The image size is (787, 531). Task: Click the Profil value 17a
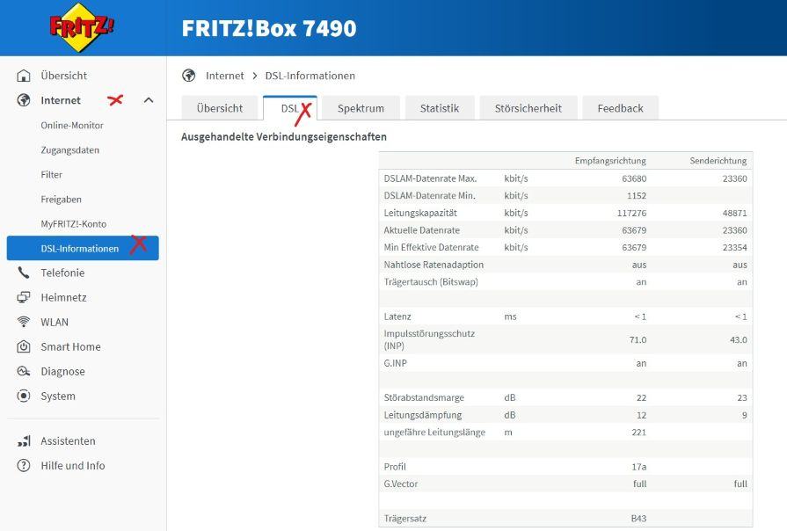click(638, 467)
